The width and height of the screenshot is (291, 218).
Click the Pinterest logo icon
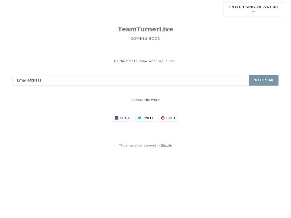point(162,118)
